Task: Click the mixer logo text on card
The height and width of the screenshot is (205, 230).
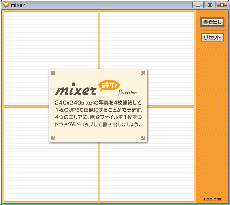Action: (76, 89)
